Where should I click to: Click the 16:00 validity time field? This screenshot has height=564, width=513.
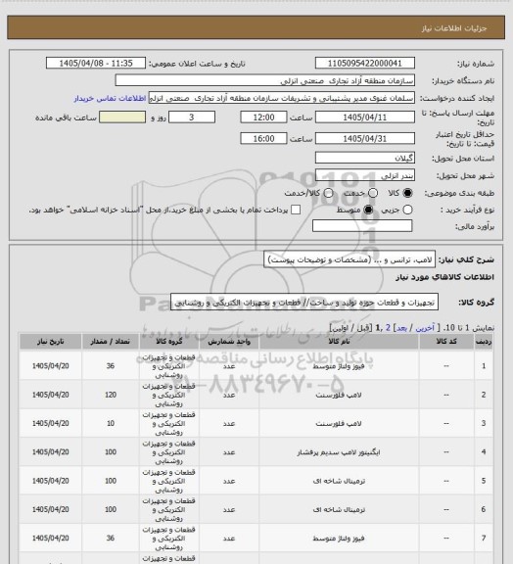pyautogui.click(x=263, y=138)
